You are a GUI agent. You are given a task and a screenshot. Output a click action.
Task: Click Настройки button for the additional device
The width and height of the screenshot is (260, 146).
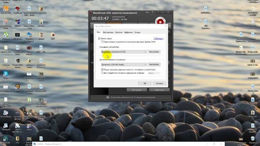click(154, 64)
